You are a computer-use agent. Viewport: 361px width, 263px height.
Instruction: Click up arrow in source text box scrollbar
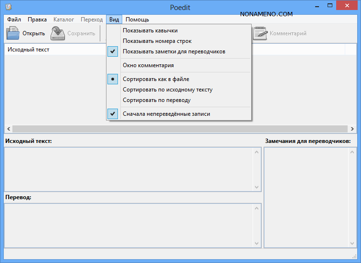click(x=256, y=152)
